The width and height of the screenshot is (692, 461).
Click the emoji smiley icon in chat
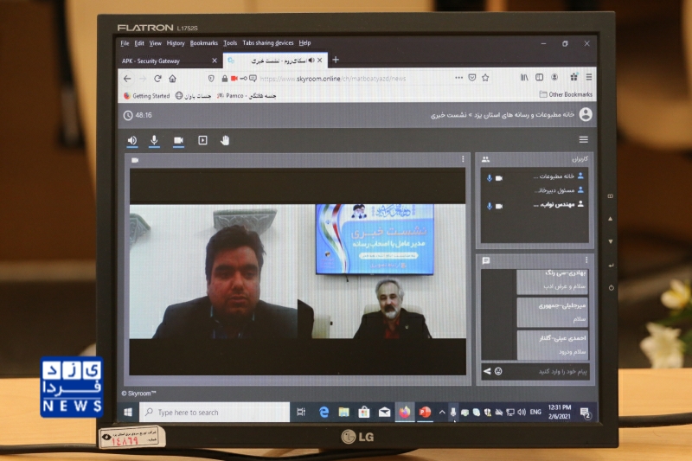tap(499, 371)
